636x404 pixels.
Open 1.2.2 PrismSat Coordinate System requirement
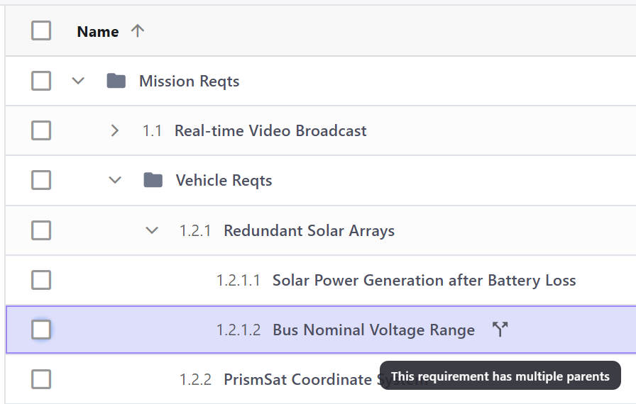point(297,379)
